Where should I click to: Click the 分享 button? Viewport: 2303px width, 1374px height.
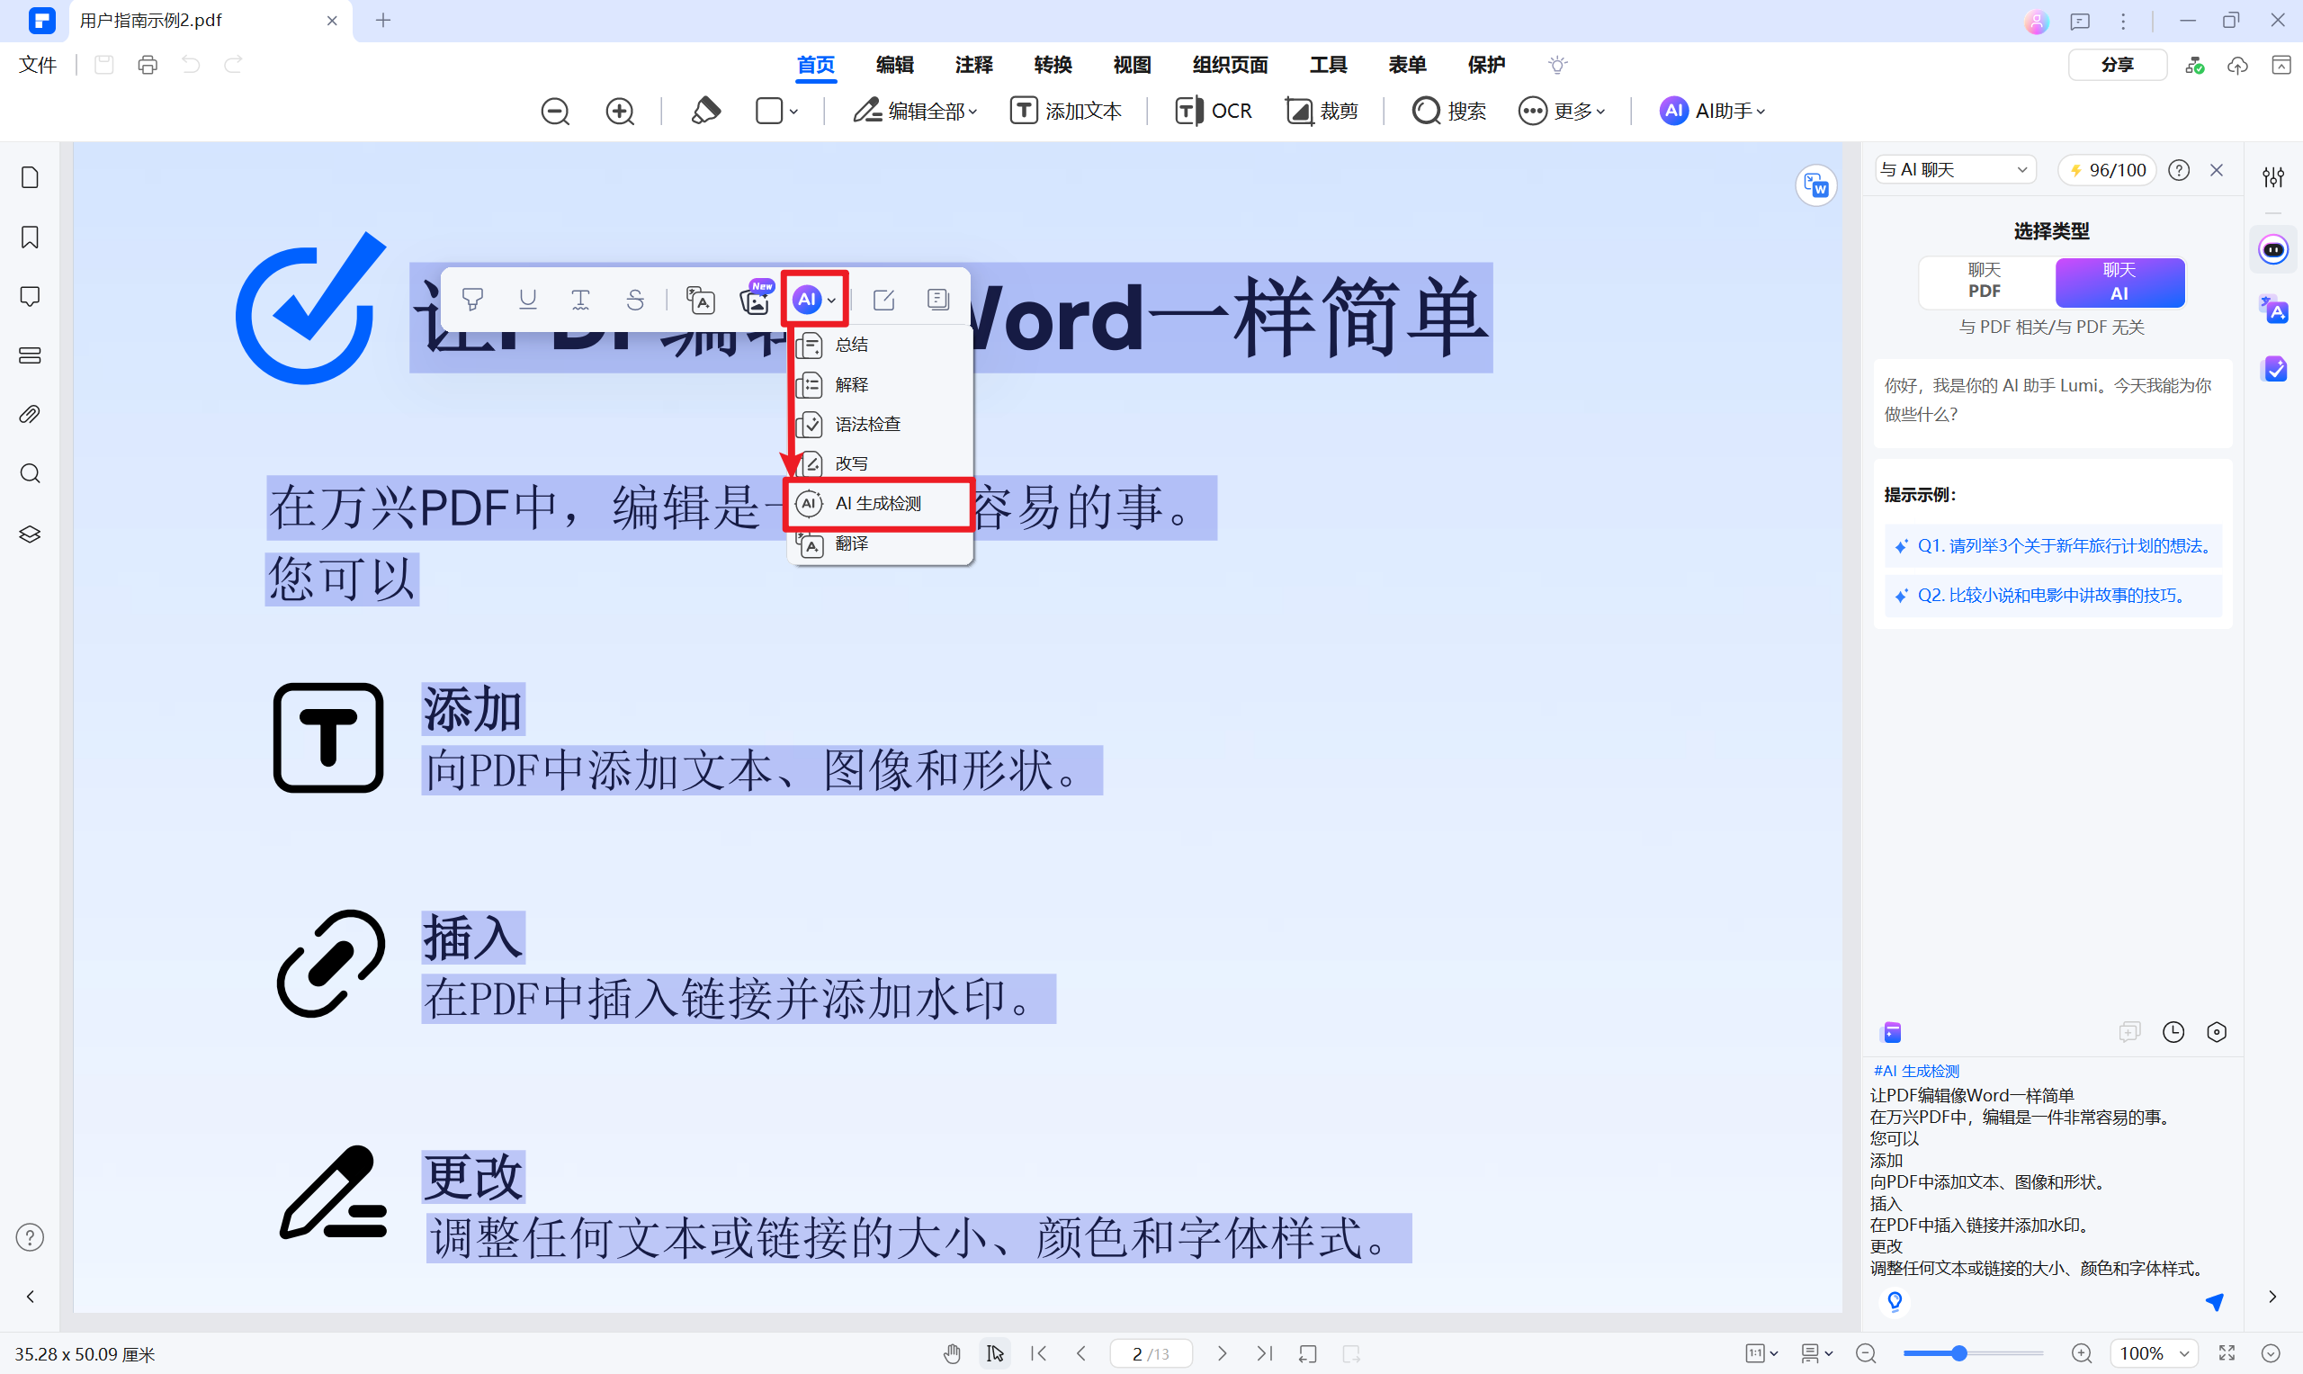pyautogui.click(x=2117, y=64)
